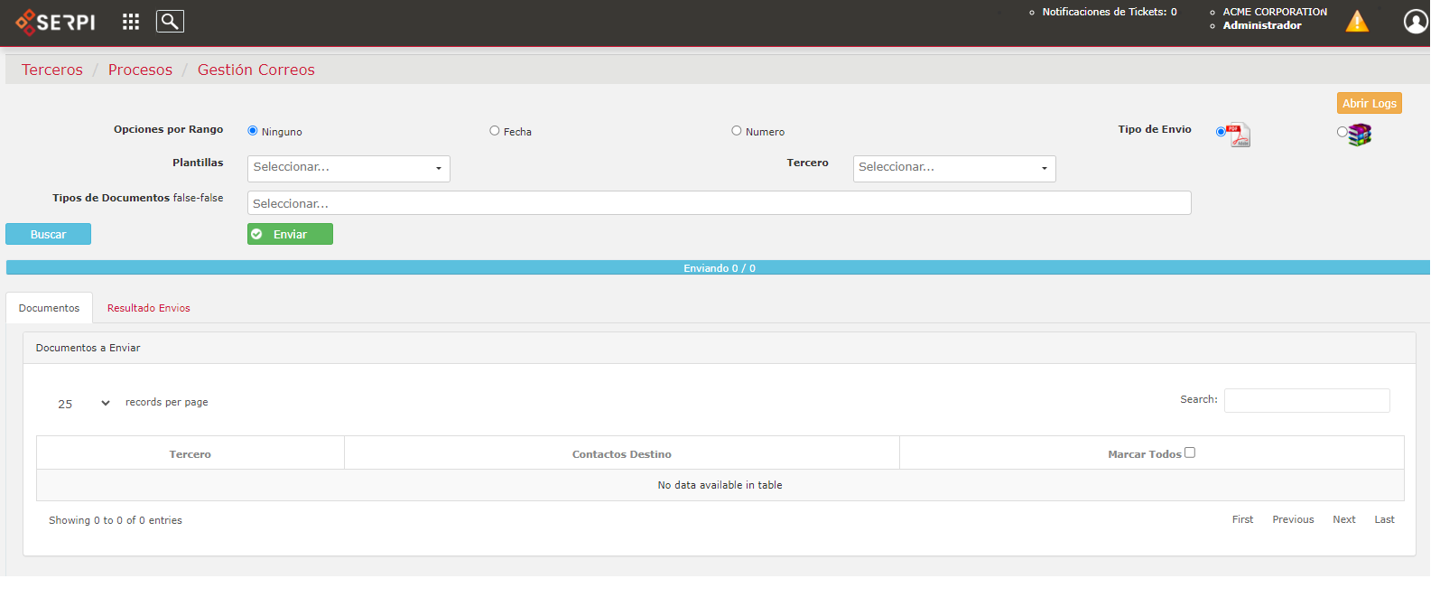
Task: Go to Procesos breadcrumb
Action: pos(140,70)
